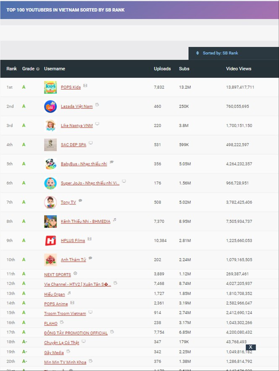
Task: Sort by the Video Views column header
Action: (238, 69)
